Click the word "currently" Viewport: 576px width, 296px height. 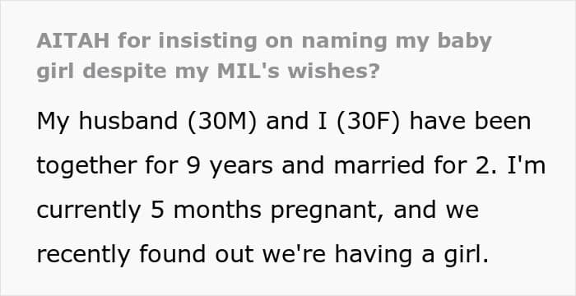coord(89,210)
